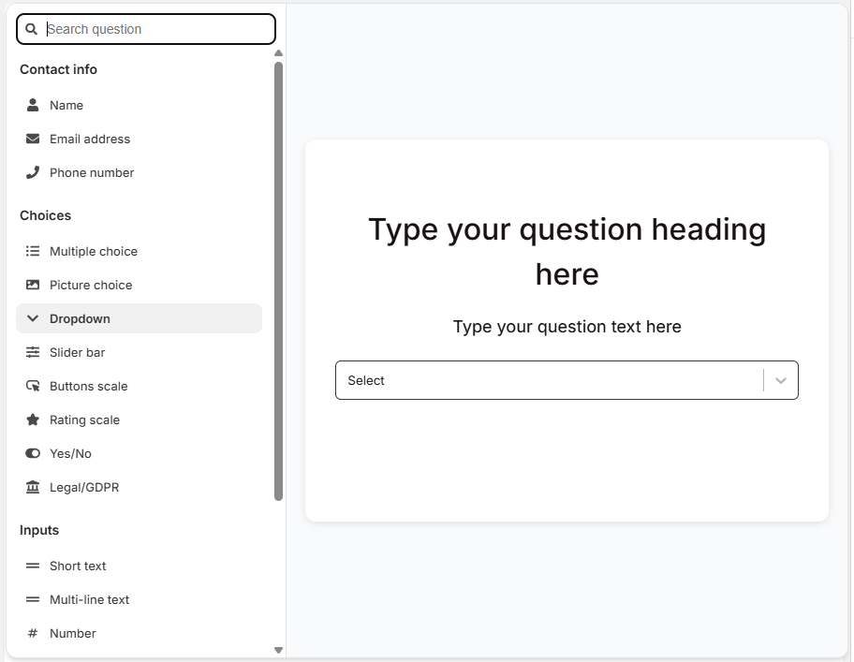Select the Rating scale star icon

(x=32, y=419)
